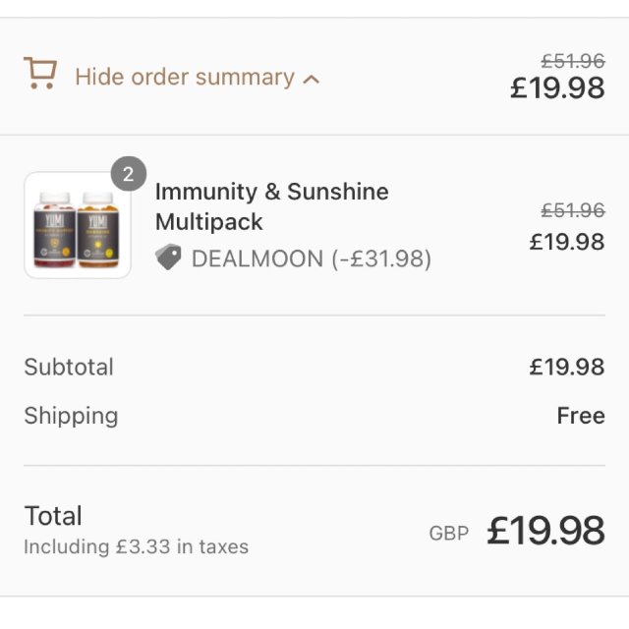629x629 pixels.
Task: Click the Total label
Action: [53, 516]
